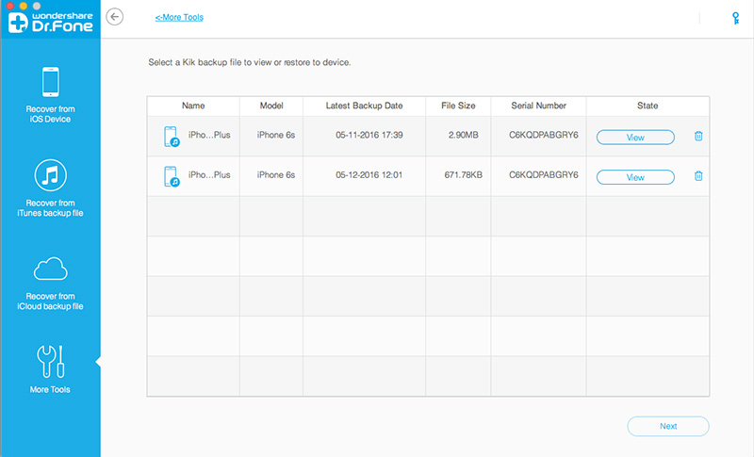Click the State column header
The image size is (754, 457).
pyautogui.click(x=647, y=106)
